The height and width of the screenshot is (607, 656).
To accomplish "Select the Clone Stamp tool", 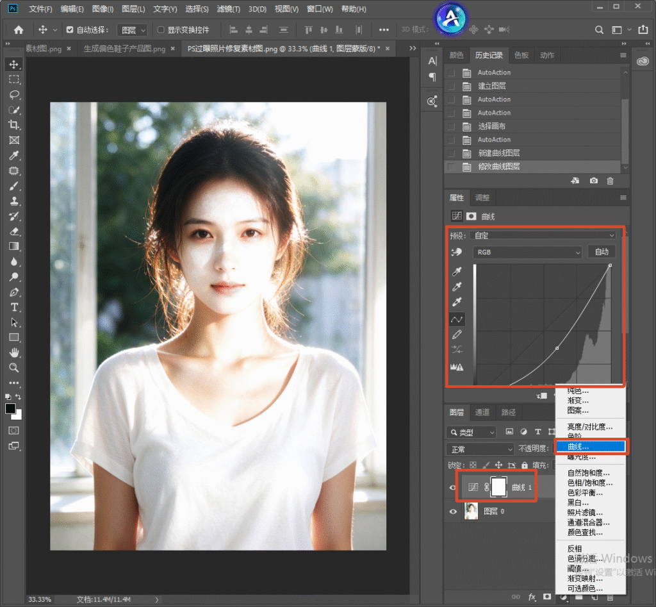I will click(x=14, y=201).
